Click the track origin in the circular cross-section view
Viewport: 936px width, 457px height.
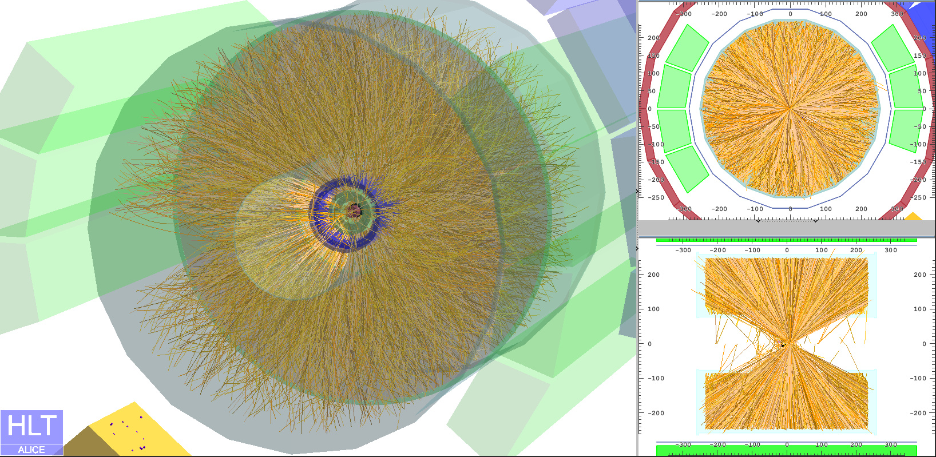coord(790,108)
